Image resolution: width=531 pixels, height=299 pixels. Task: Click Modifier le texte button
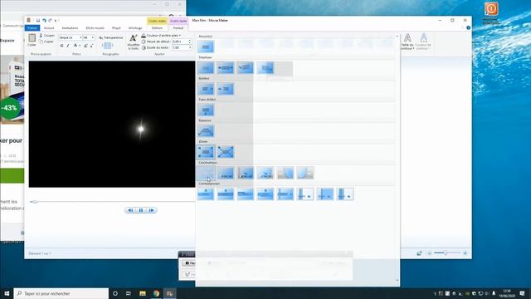[x=134, y=42]
